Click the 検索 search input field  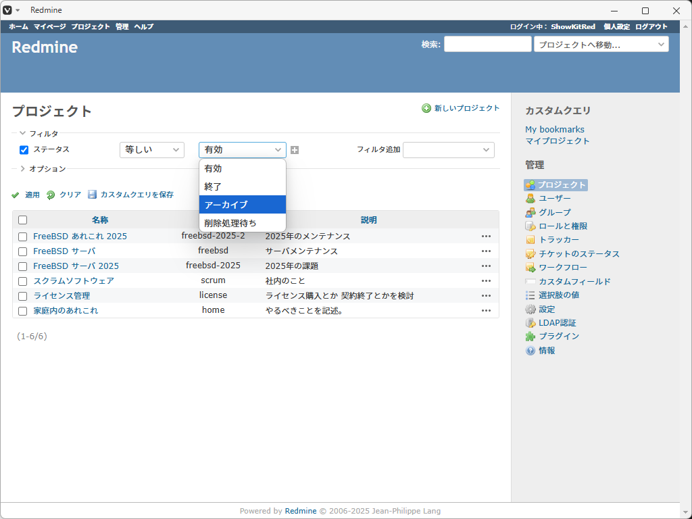click(488, 44)
